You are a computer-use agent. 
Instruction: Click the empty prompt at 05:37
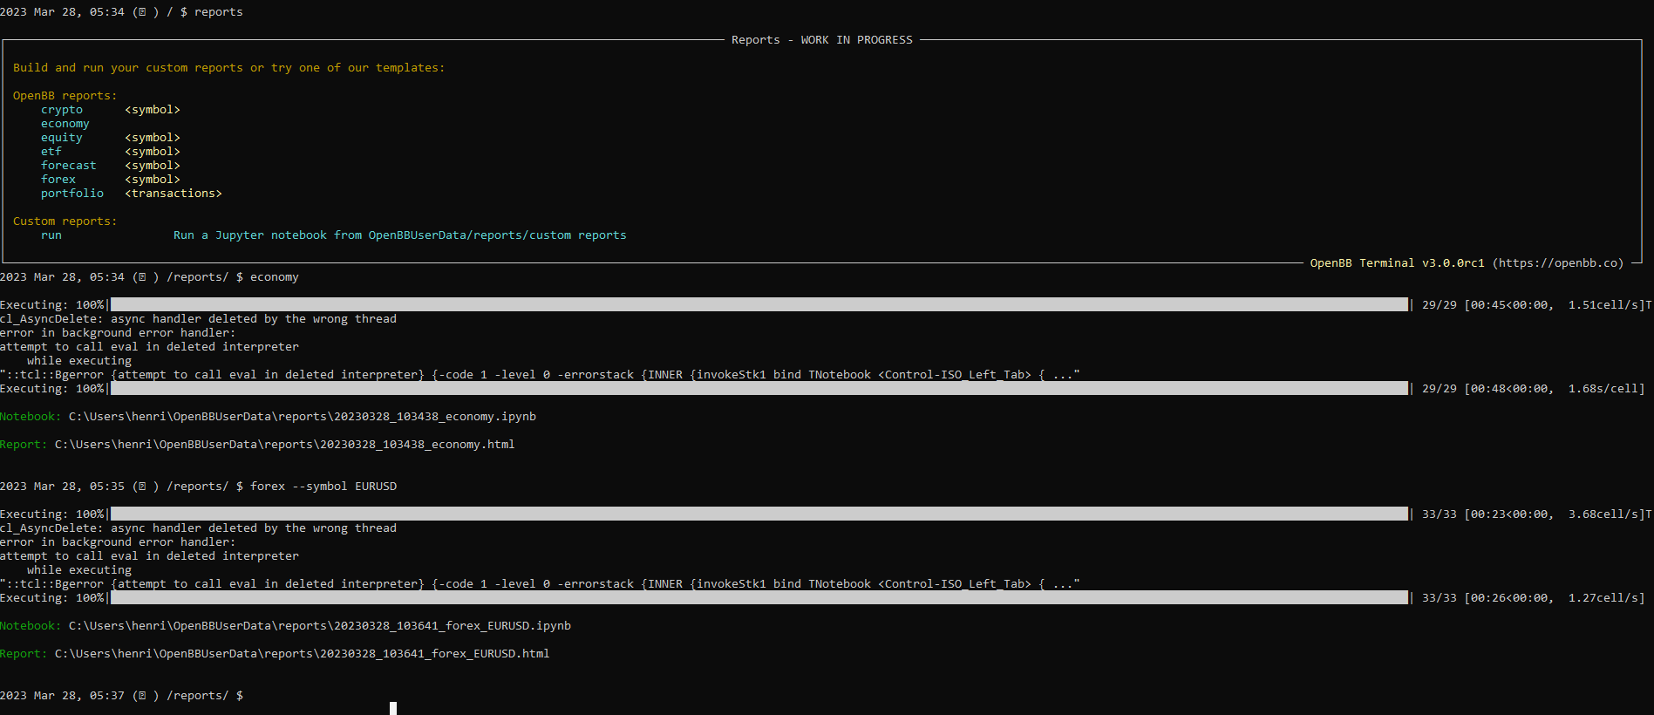tap(121, 696)
